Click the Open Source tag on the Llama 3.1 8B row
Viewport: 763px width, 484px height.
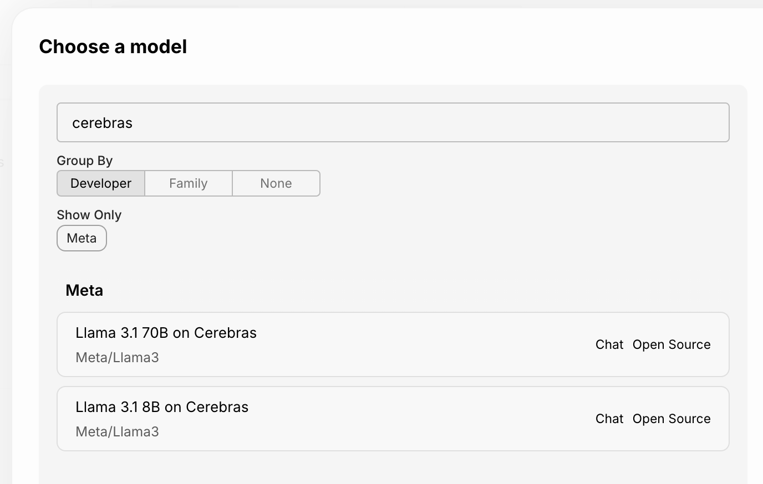[x=672, y=419]
